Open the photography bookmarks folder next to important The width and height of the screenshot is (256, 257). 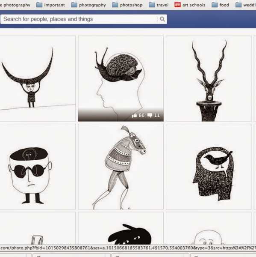[x=88, y=5]
